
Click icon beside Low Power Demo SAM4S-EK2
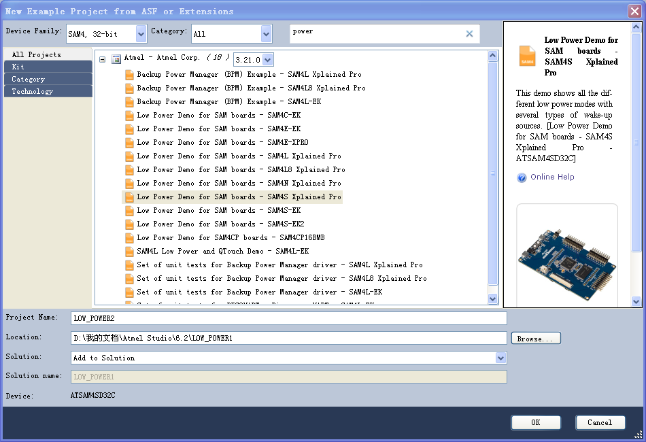click(x=129, y=224)
